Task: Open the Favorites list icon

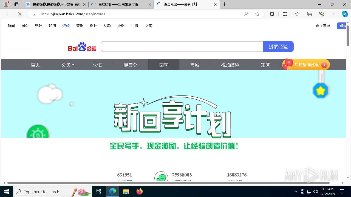Action: coord(297,14)
